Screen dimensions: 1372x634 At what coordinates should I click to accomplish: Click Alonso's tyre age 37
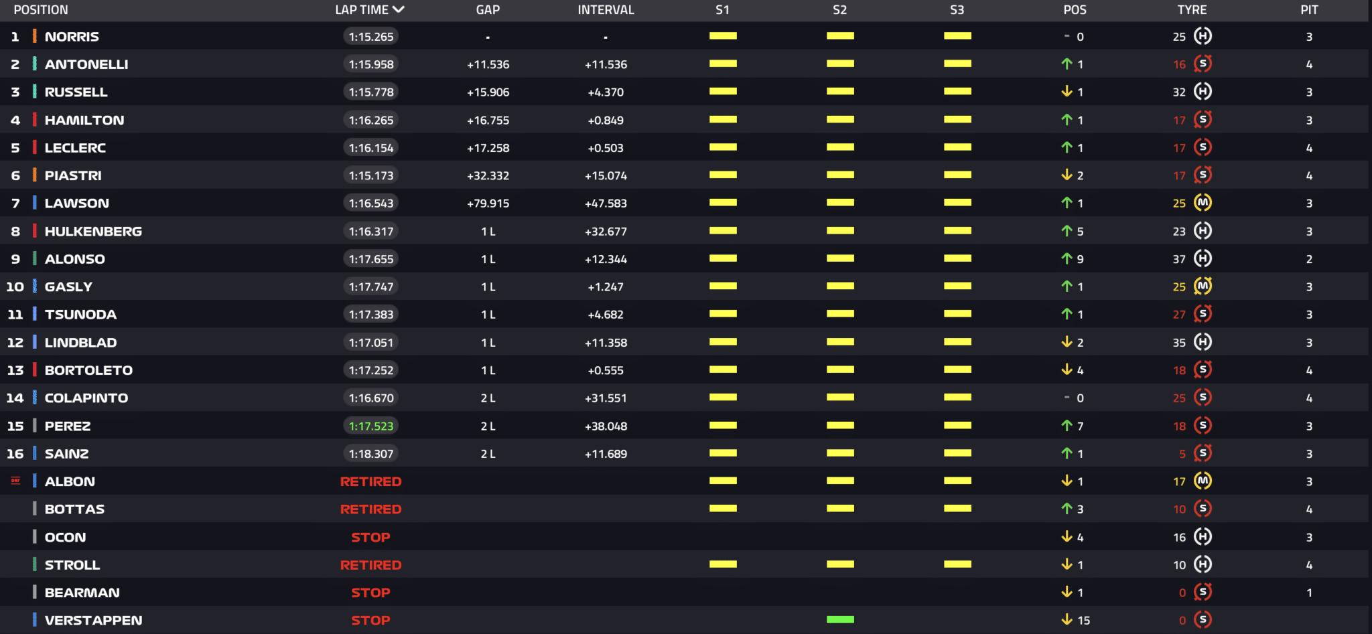tap(1179, 259)
